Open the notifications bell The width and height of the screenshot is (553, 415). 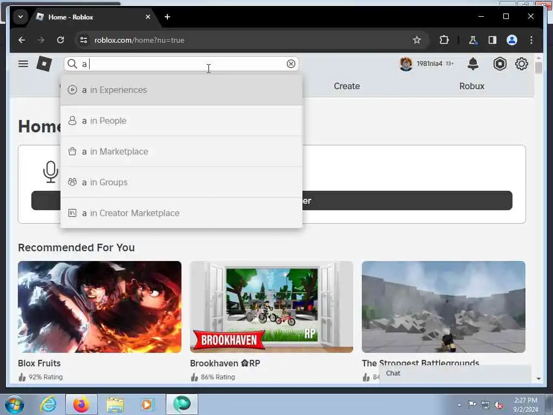[473, 64]
